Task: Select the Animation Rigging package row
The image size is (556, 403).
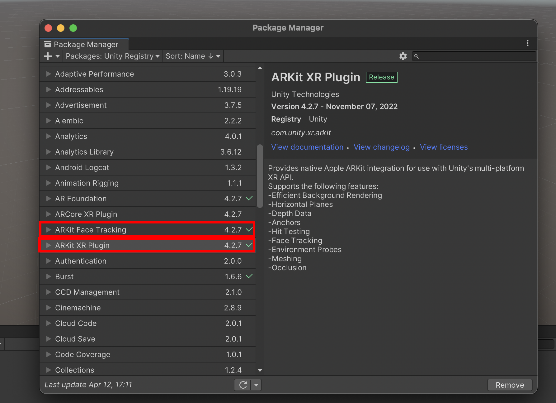Action: click(x=148, y=183)
